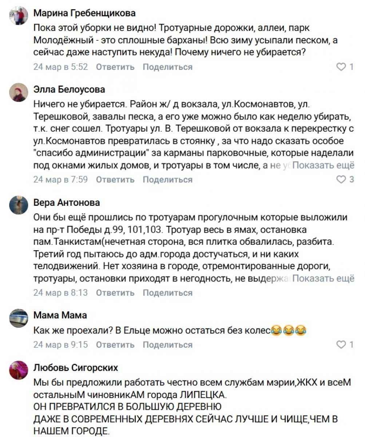The height and width of the screenshot is (437, 365).
Task: Click the 24 мар в 9:15 timestamp
Action: pyautogui.click(x=60, y=345)
